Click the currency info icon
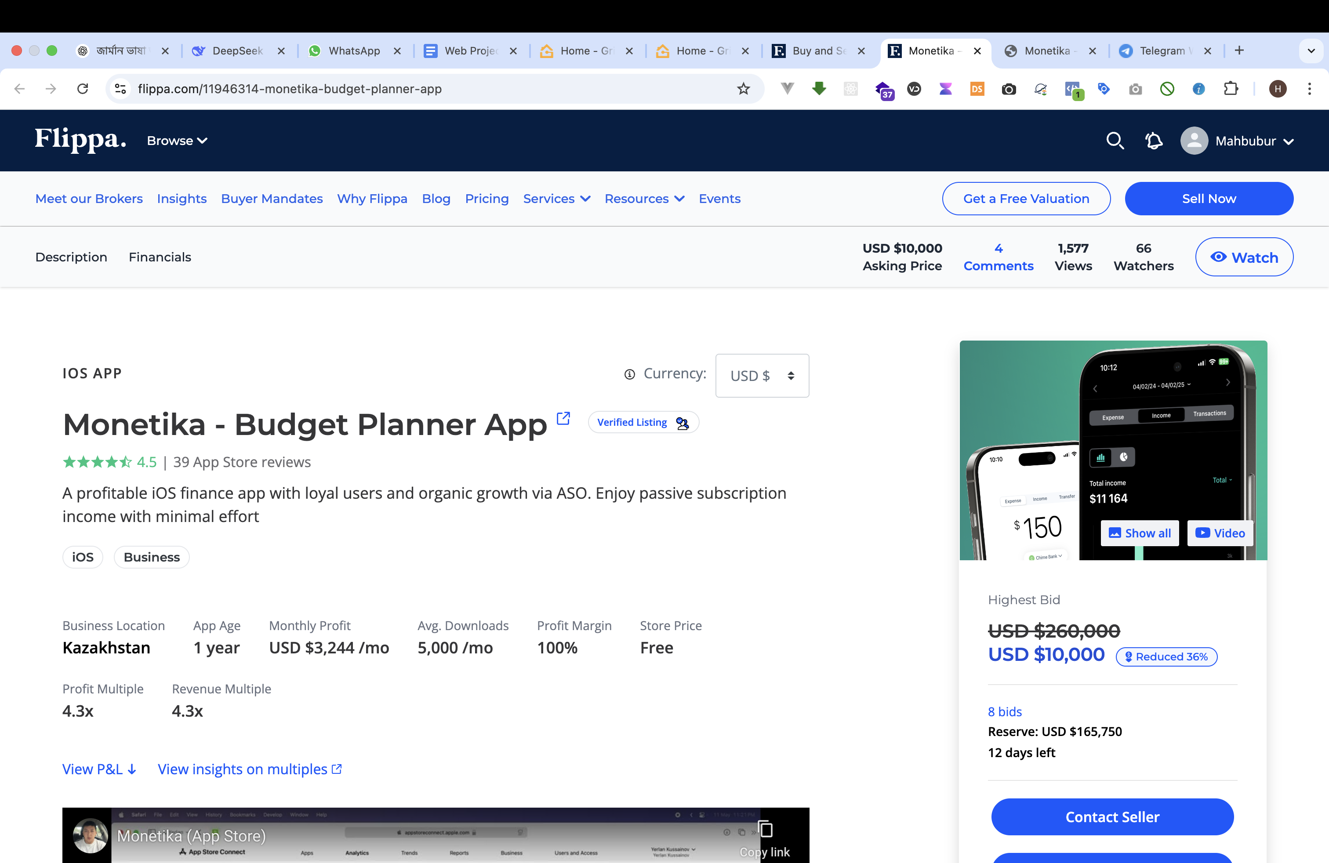 tap(629, 374)
